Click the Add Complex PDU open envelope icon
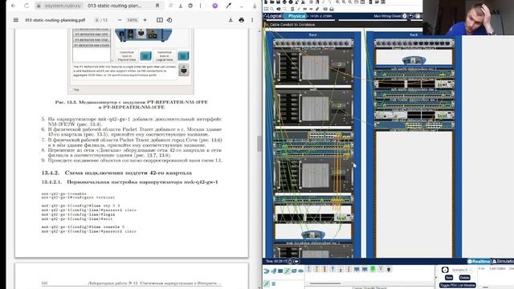Screen dimensions: 514x289 pos(332,9)
